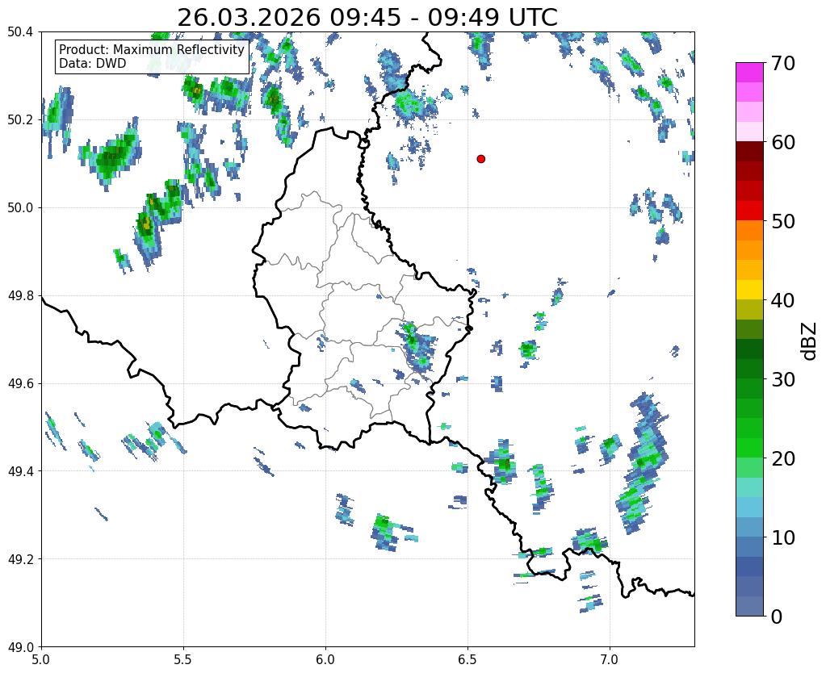
Task: Click the 5.0 longitude axis label
Action: (41, 660)
